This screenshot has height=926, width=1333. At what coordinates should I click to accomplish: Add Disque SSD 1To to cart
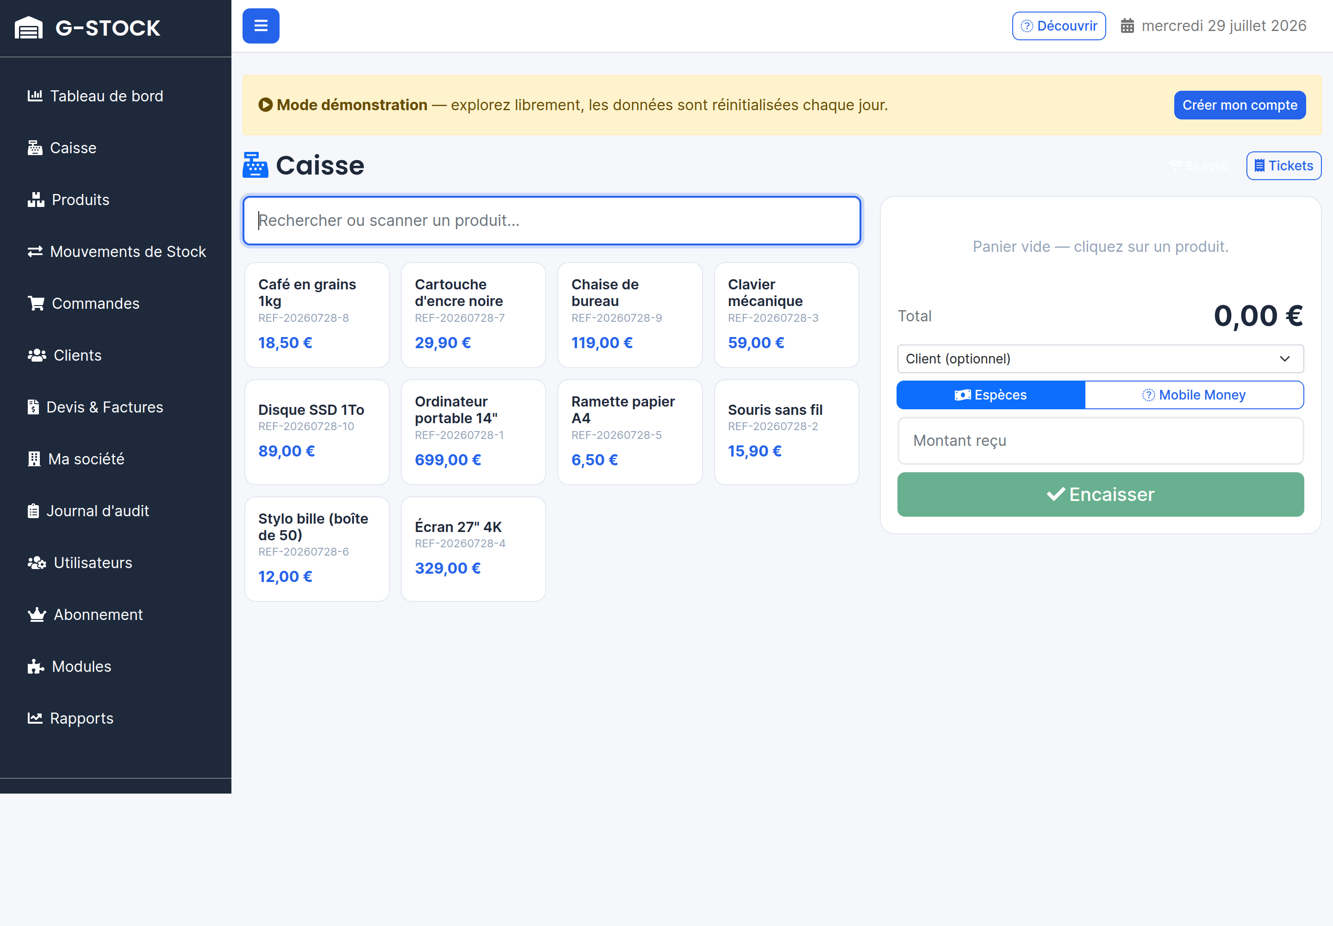point(317,432)
